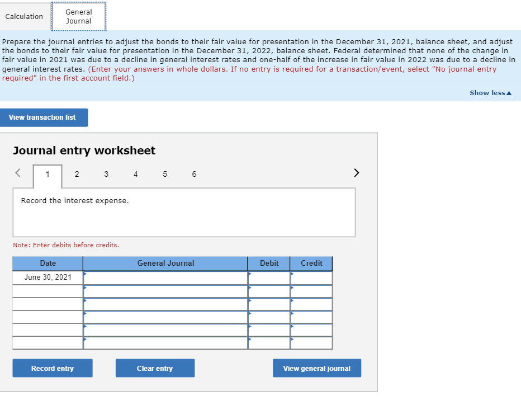Click Debit field in third journal row
521x400 pixels.
point(269,304)
